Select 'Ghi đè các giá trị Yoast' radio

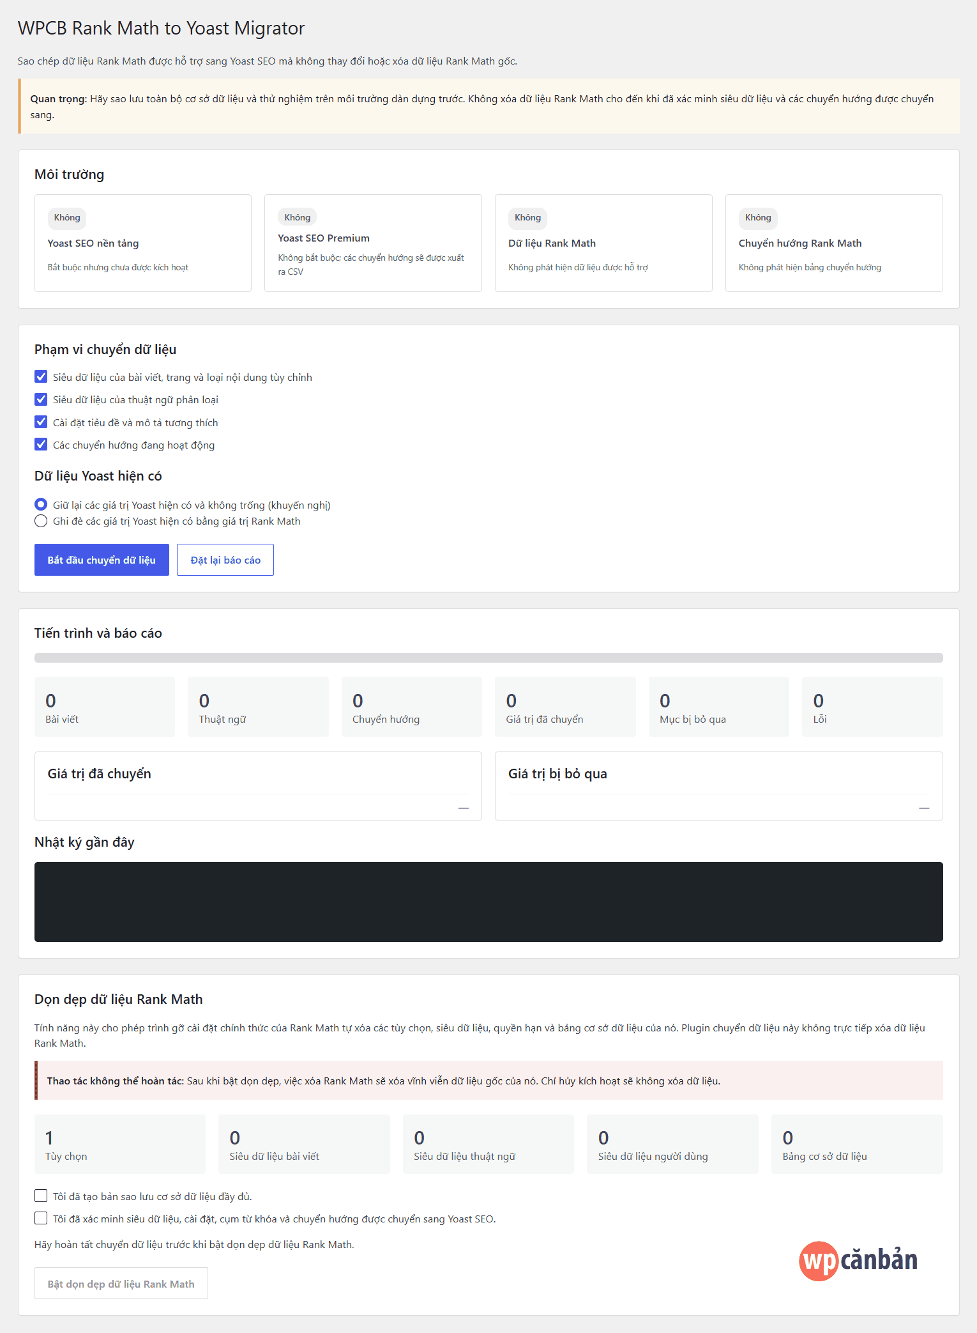[41, 521]
